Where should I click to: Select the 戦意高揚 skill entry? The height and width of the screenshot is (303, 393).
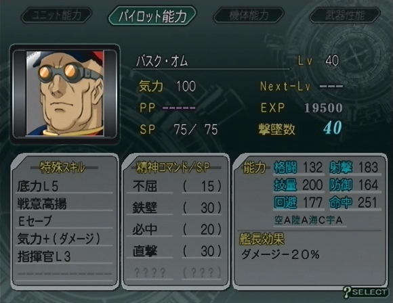pyautogui.click(x=64, y=204)
